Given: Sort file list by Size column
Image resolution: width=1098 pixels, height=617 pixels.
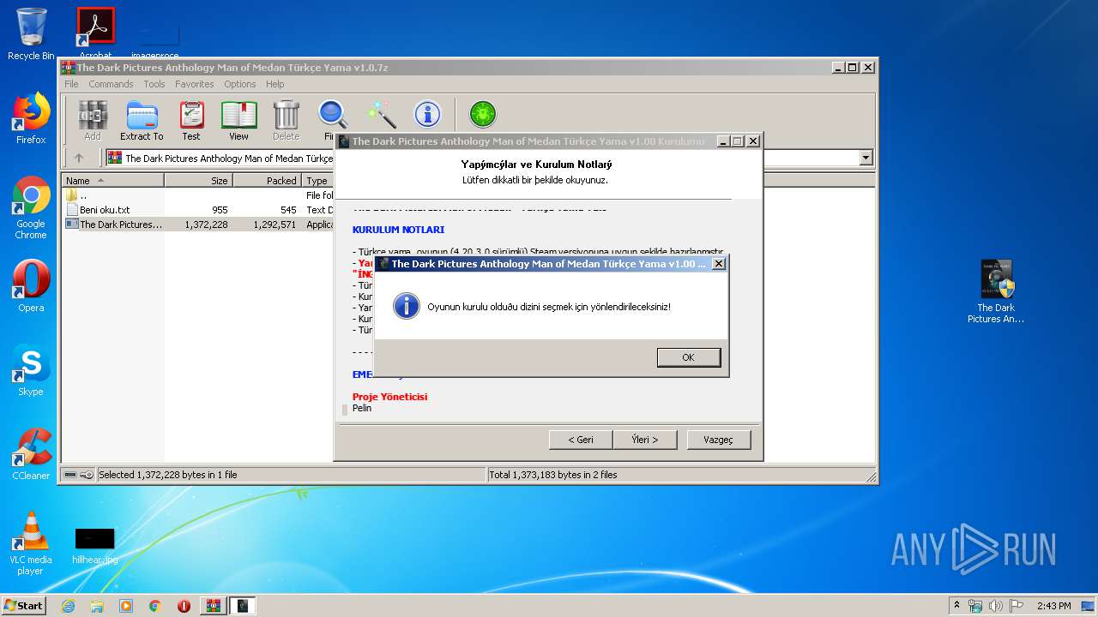Looking at the screenshot, I should (198, 181).
